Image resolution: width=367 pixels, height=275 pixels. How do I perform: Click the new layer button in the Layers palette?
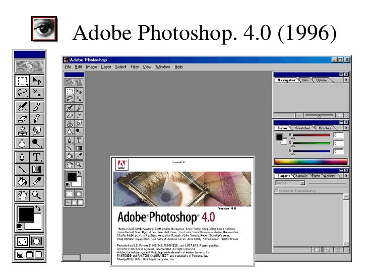[328, 250]
